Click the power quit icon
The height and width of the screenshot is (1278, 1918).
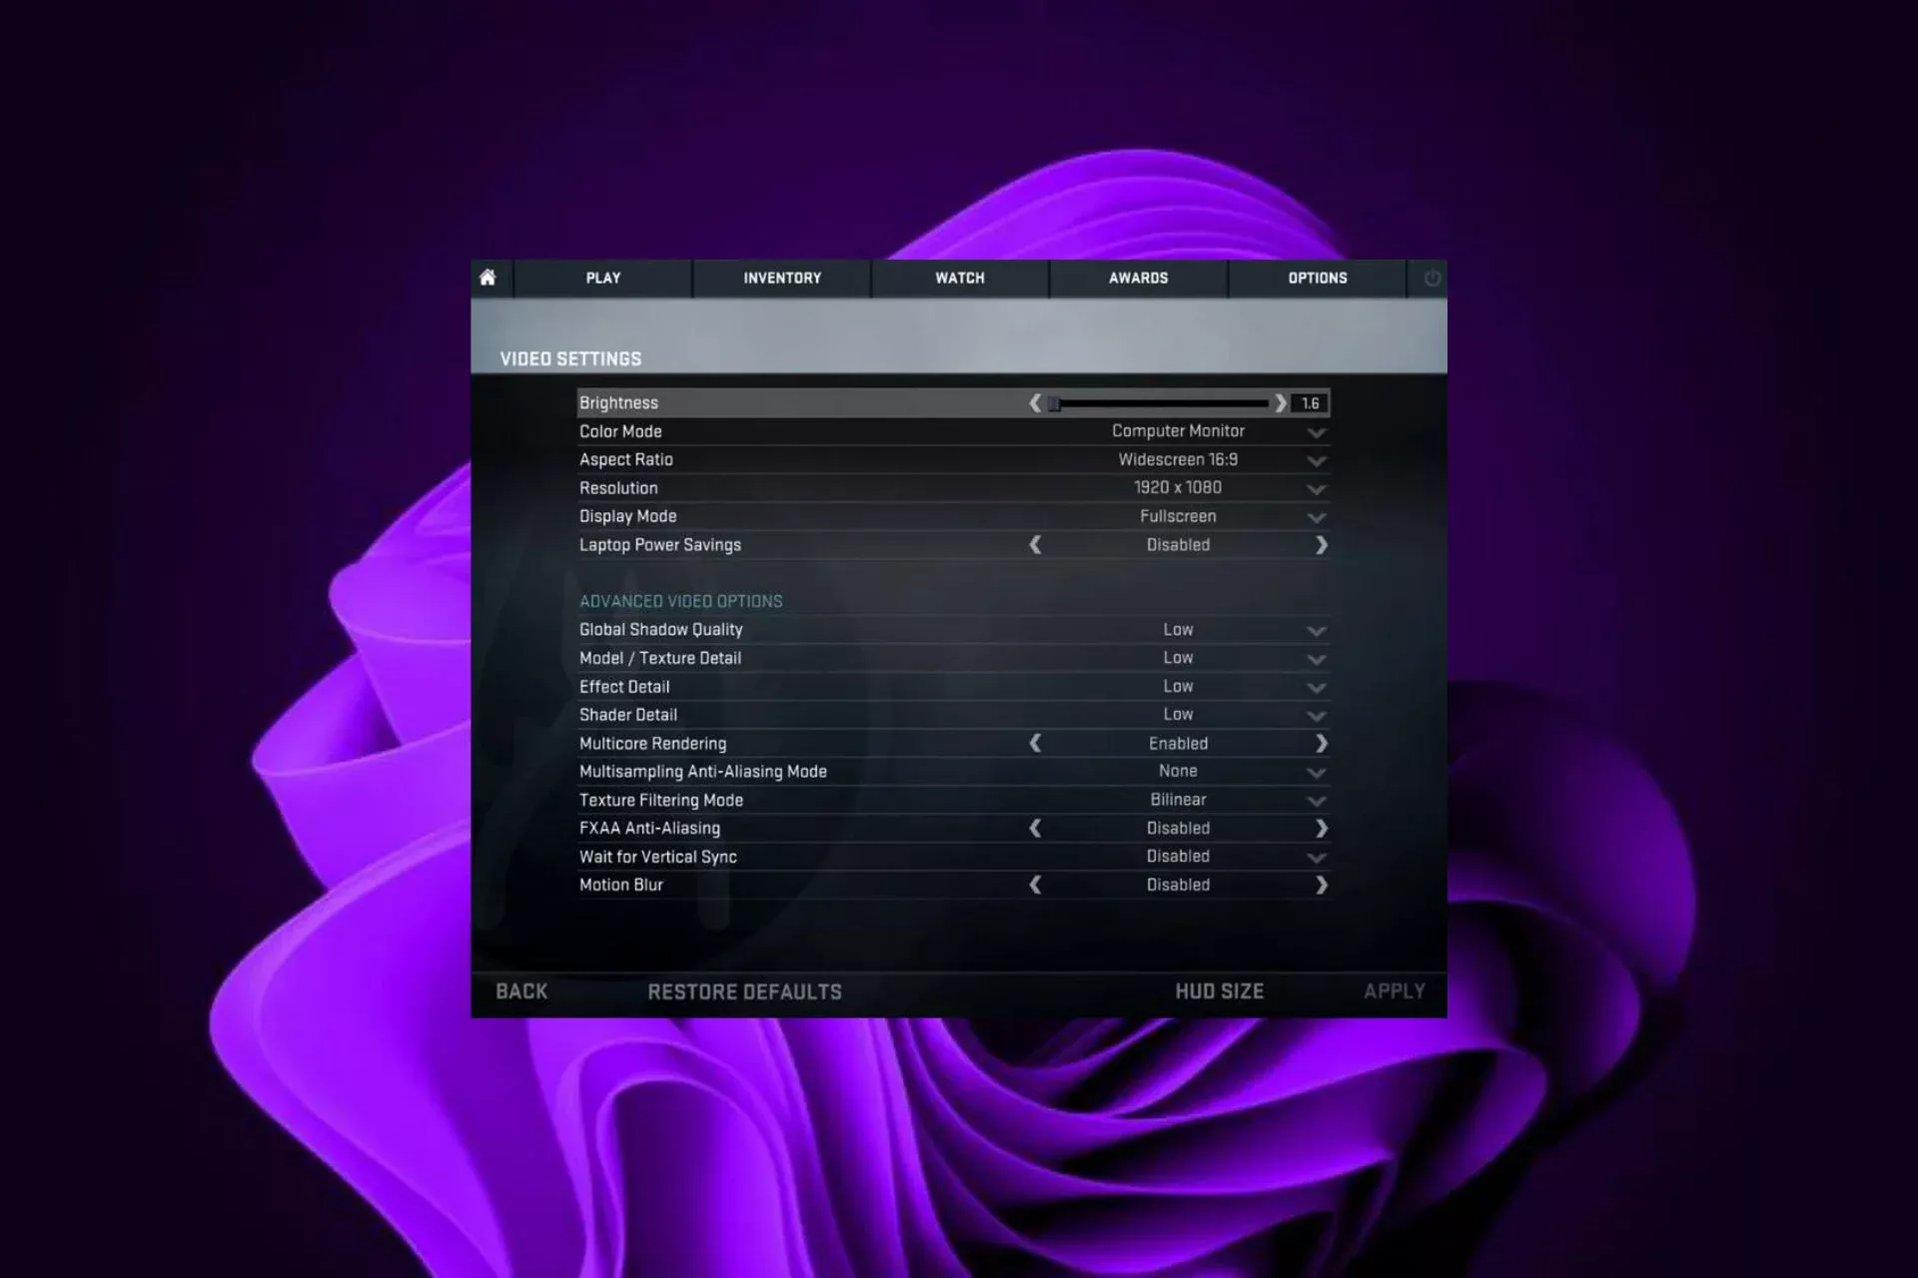tap(1432, 279)
